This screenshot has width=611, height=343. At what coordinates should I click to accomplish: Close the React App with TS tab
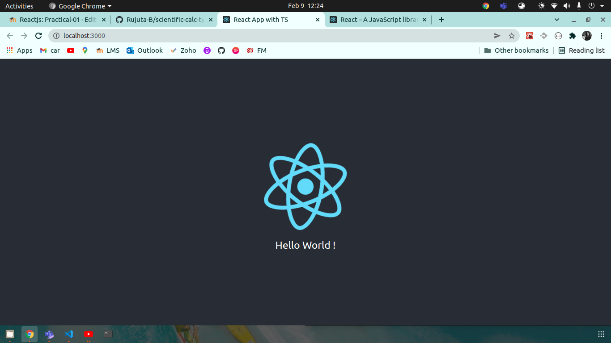pos(318,20)
